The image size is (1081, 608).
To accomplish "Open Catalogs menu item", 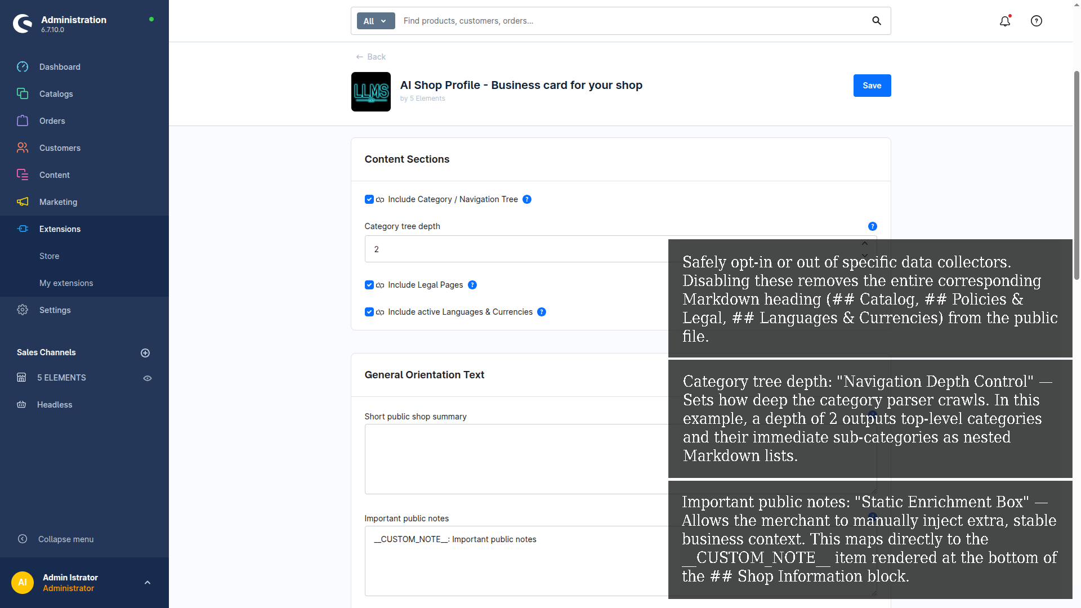I will [x=56, y=94].
